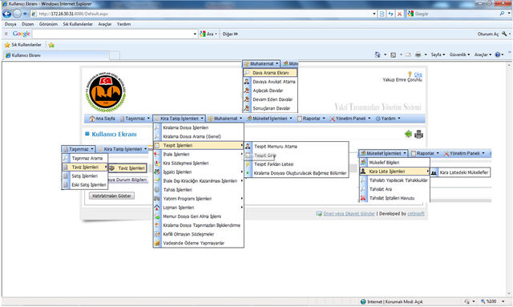Open Kiralama Dosyası Oluşturulacak Bağımsız Bölümler
This screenshot has width=513, height=307.
pos(297,173)
